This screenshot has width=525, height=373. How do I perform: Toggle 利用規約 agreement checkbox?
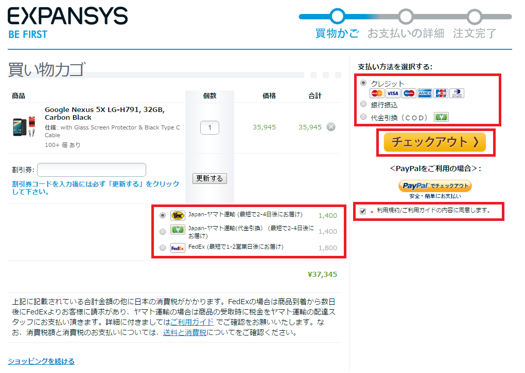pos(363,211)
